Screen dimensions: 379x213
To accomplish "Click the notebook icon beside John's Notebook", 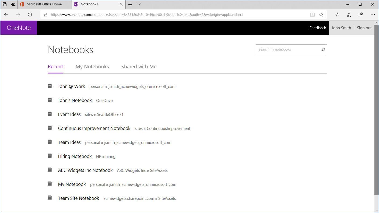I will pyautogui.click(x=50, y=100).
